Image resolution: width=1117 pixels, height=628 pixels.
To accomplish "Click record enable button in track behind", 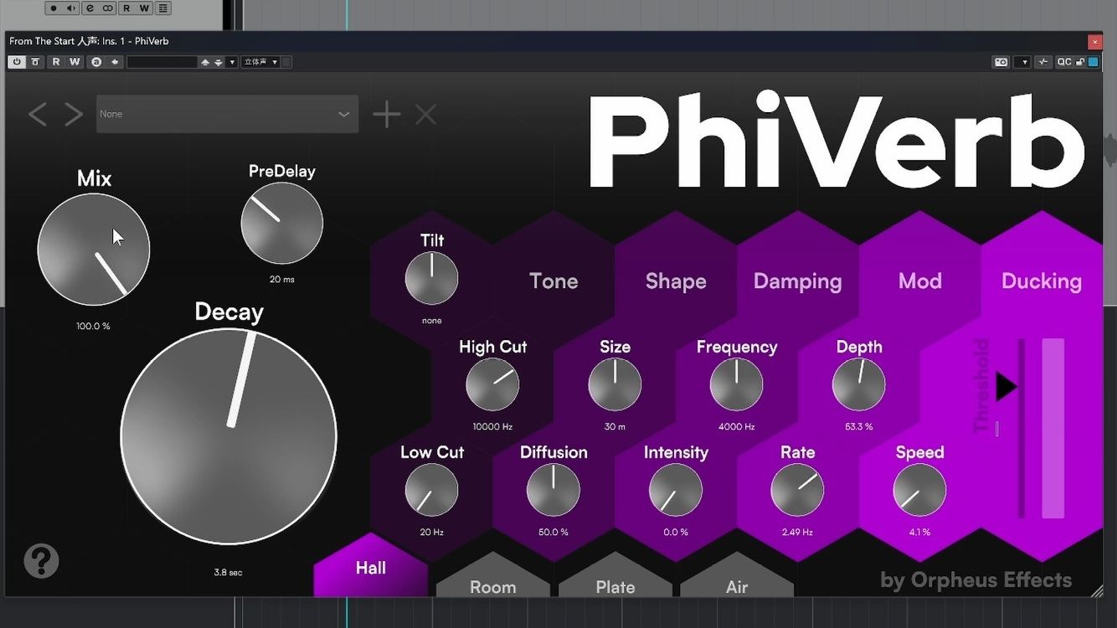I will 53,8.
